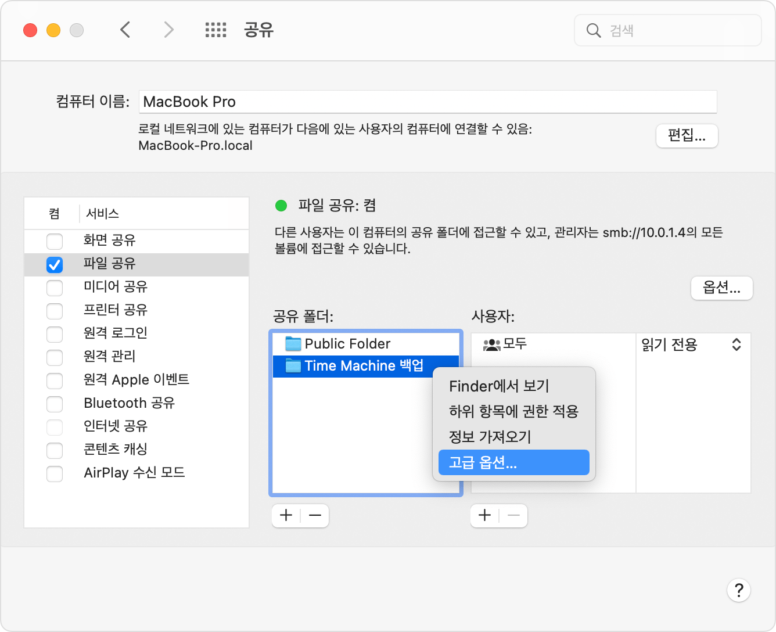
Task: Choose 고급 옵션... from context menu
Action: coord(514,462)
